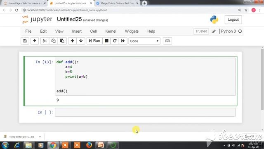Open the command palette keyboard icon

click(167, 41)
